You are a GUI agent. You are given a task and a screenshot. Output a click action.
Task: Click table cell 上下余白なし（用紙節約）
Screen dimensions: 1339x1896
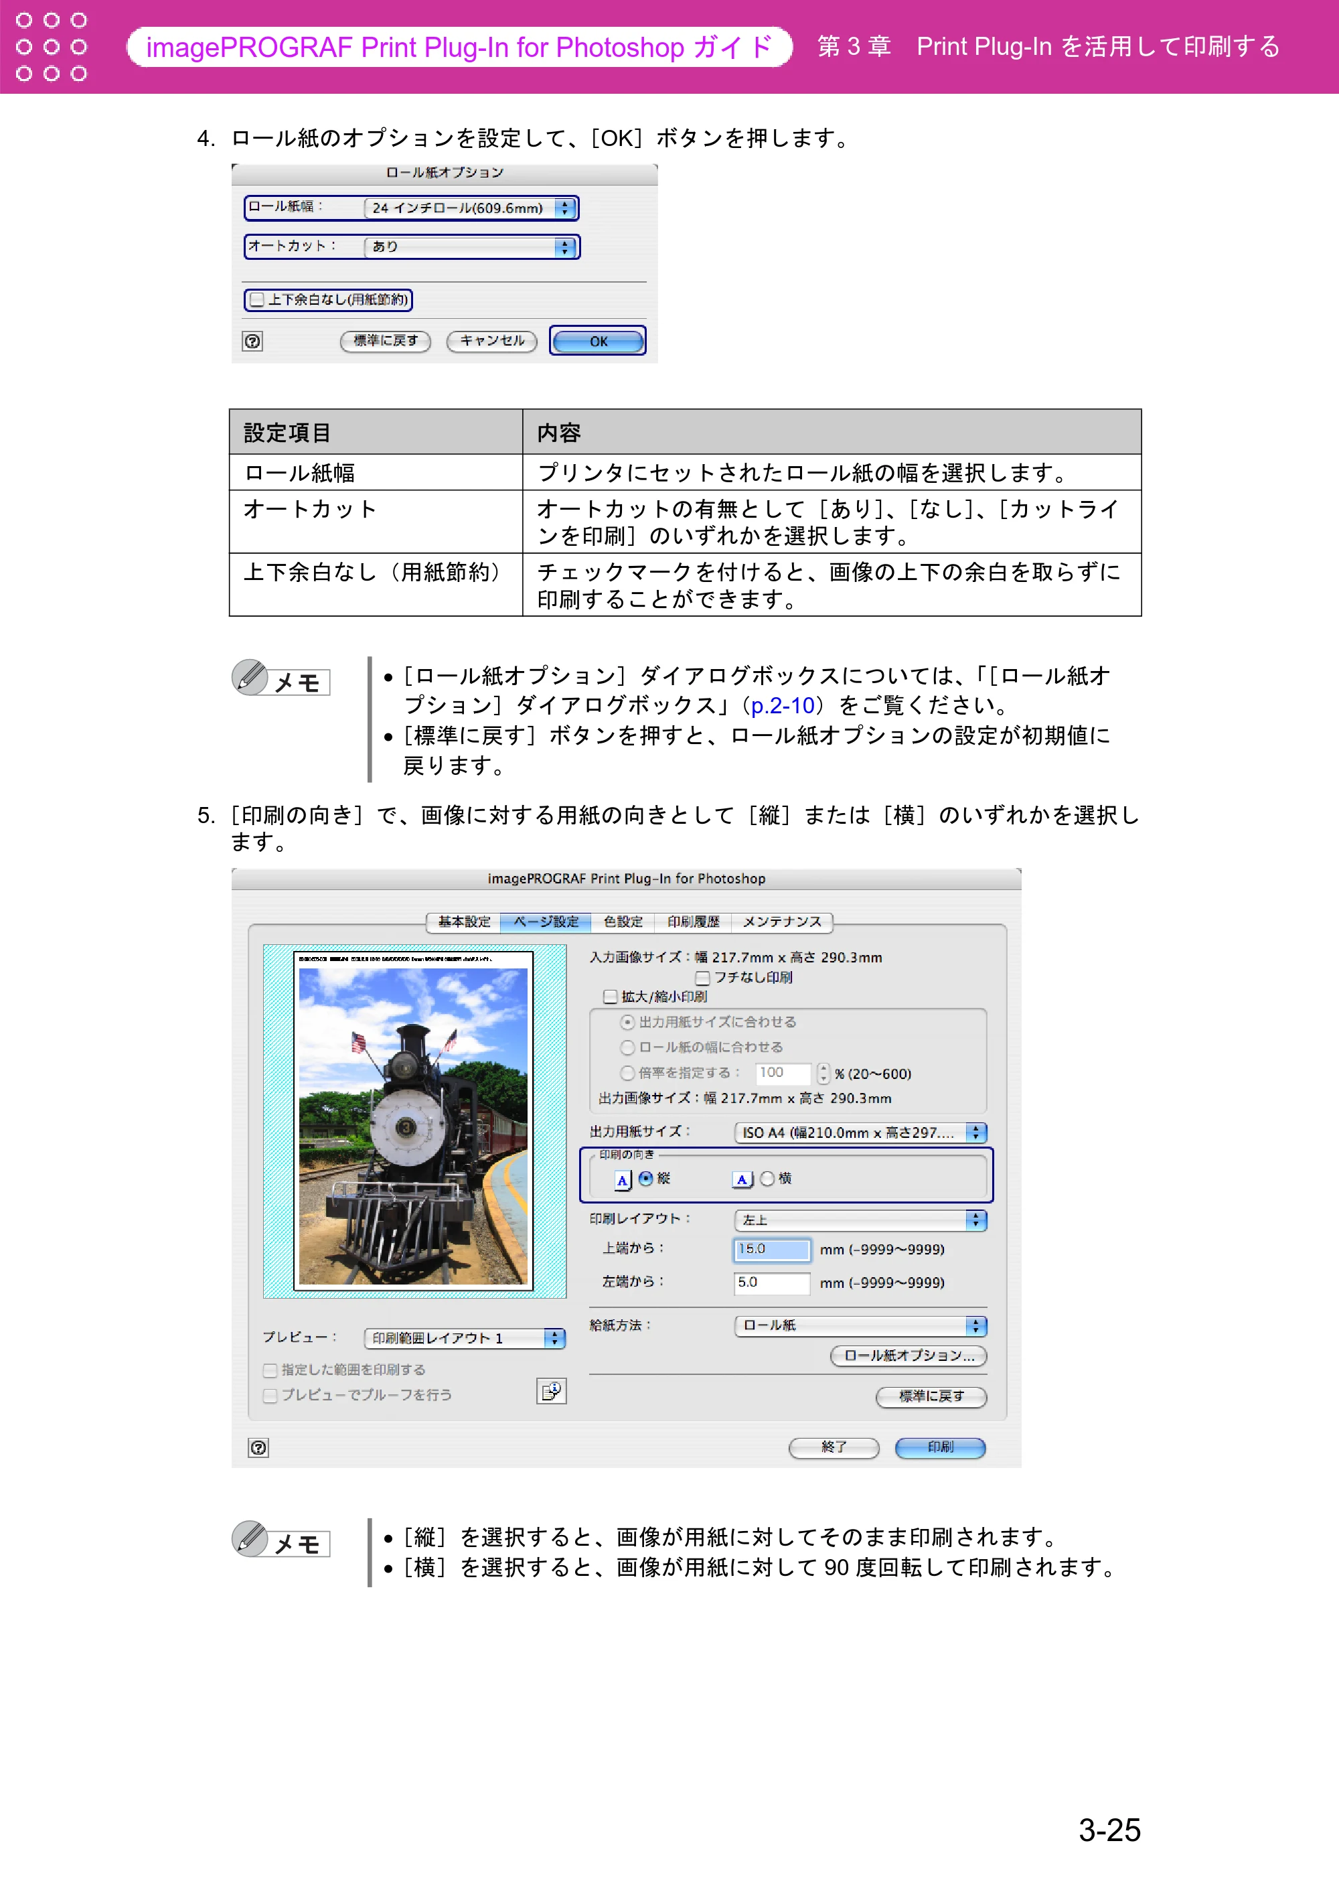point(376,585)
